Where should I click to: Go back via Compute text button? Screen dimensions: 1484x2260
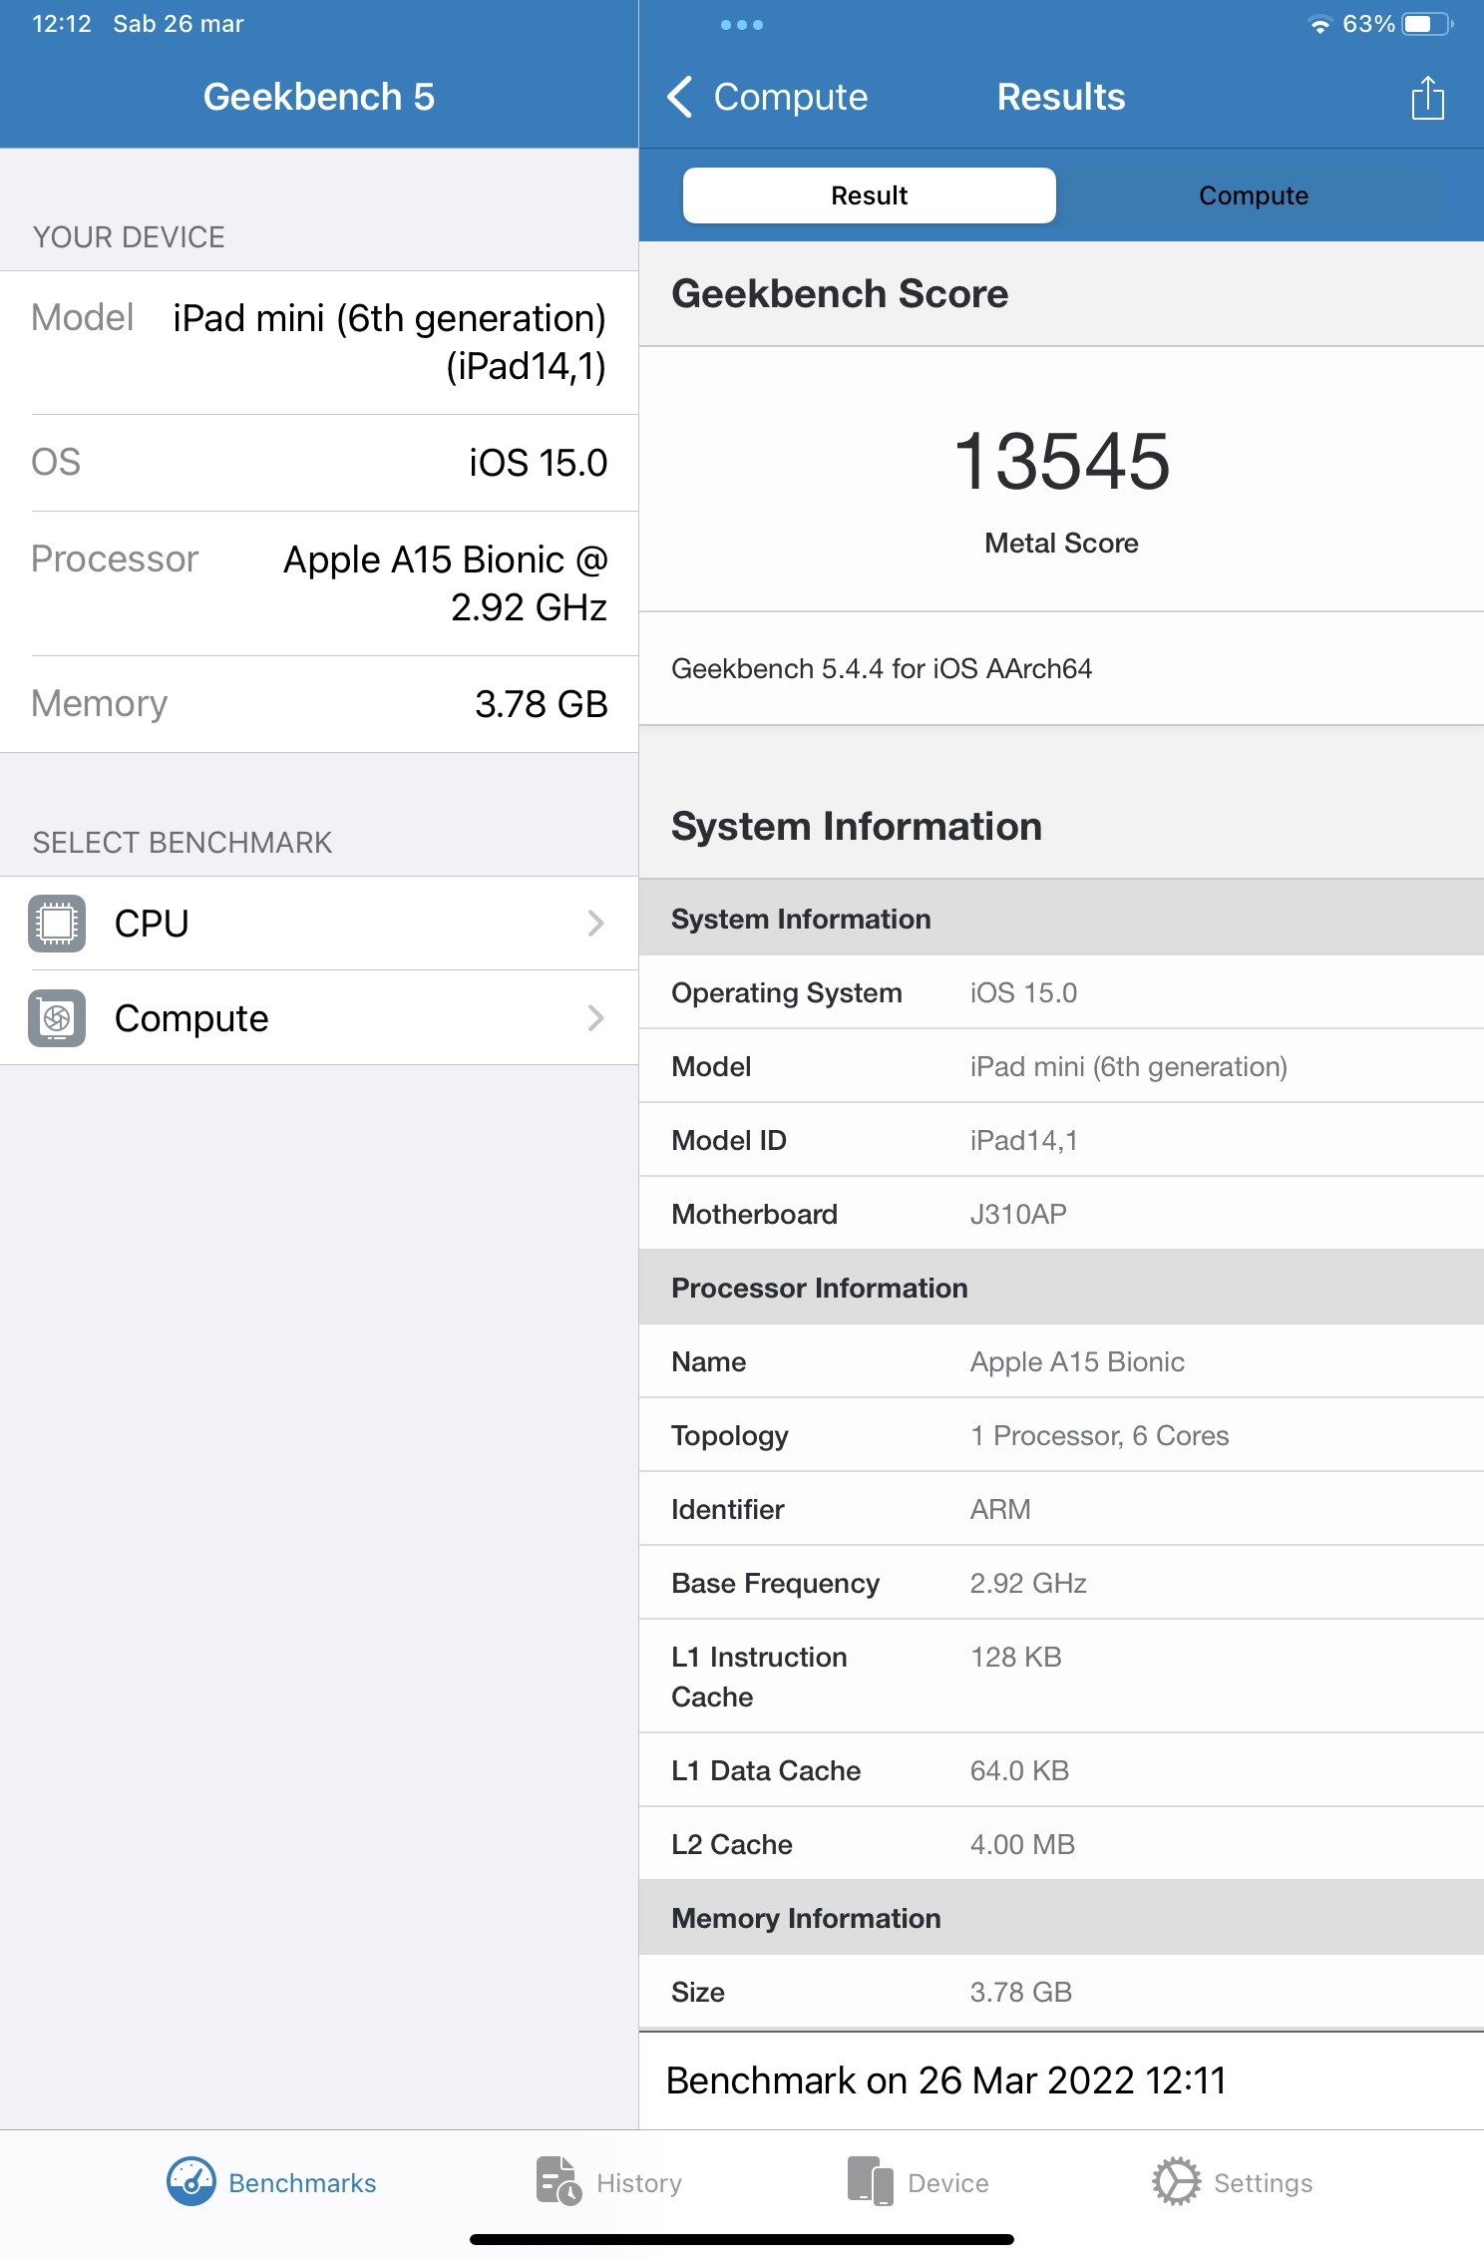pos(790,98)
